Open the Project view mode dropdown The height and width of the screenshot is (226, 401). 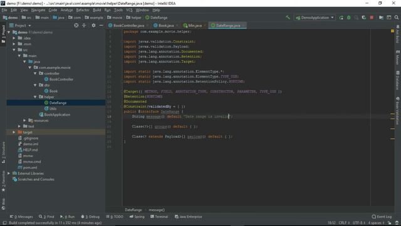(20, 25)
